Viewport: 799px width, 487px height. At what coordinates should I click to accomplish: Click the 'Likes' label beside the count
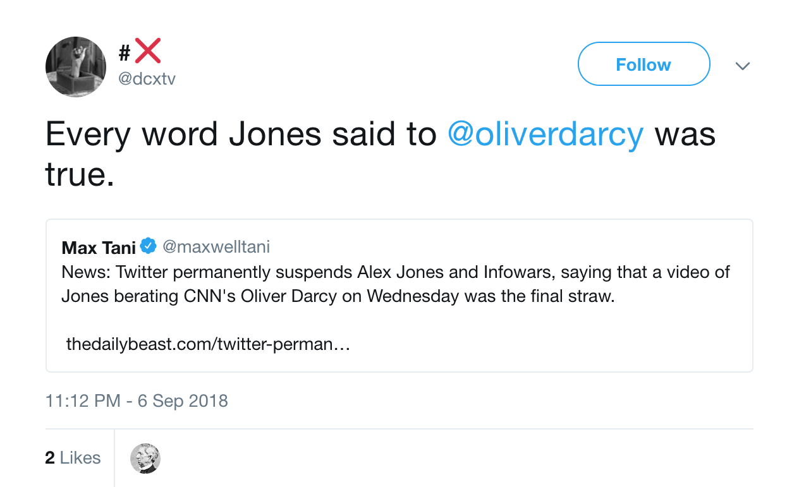(x=80, y=457)
